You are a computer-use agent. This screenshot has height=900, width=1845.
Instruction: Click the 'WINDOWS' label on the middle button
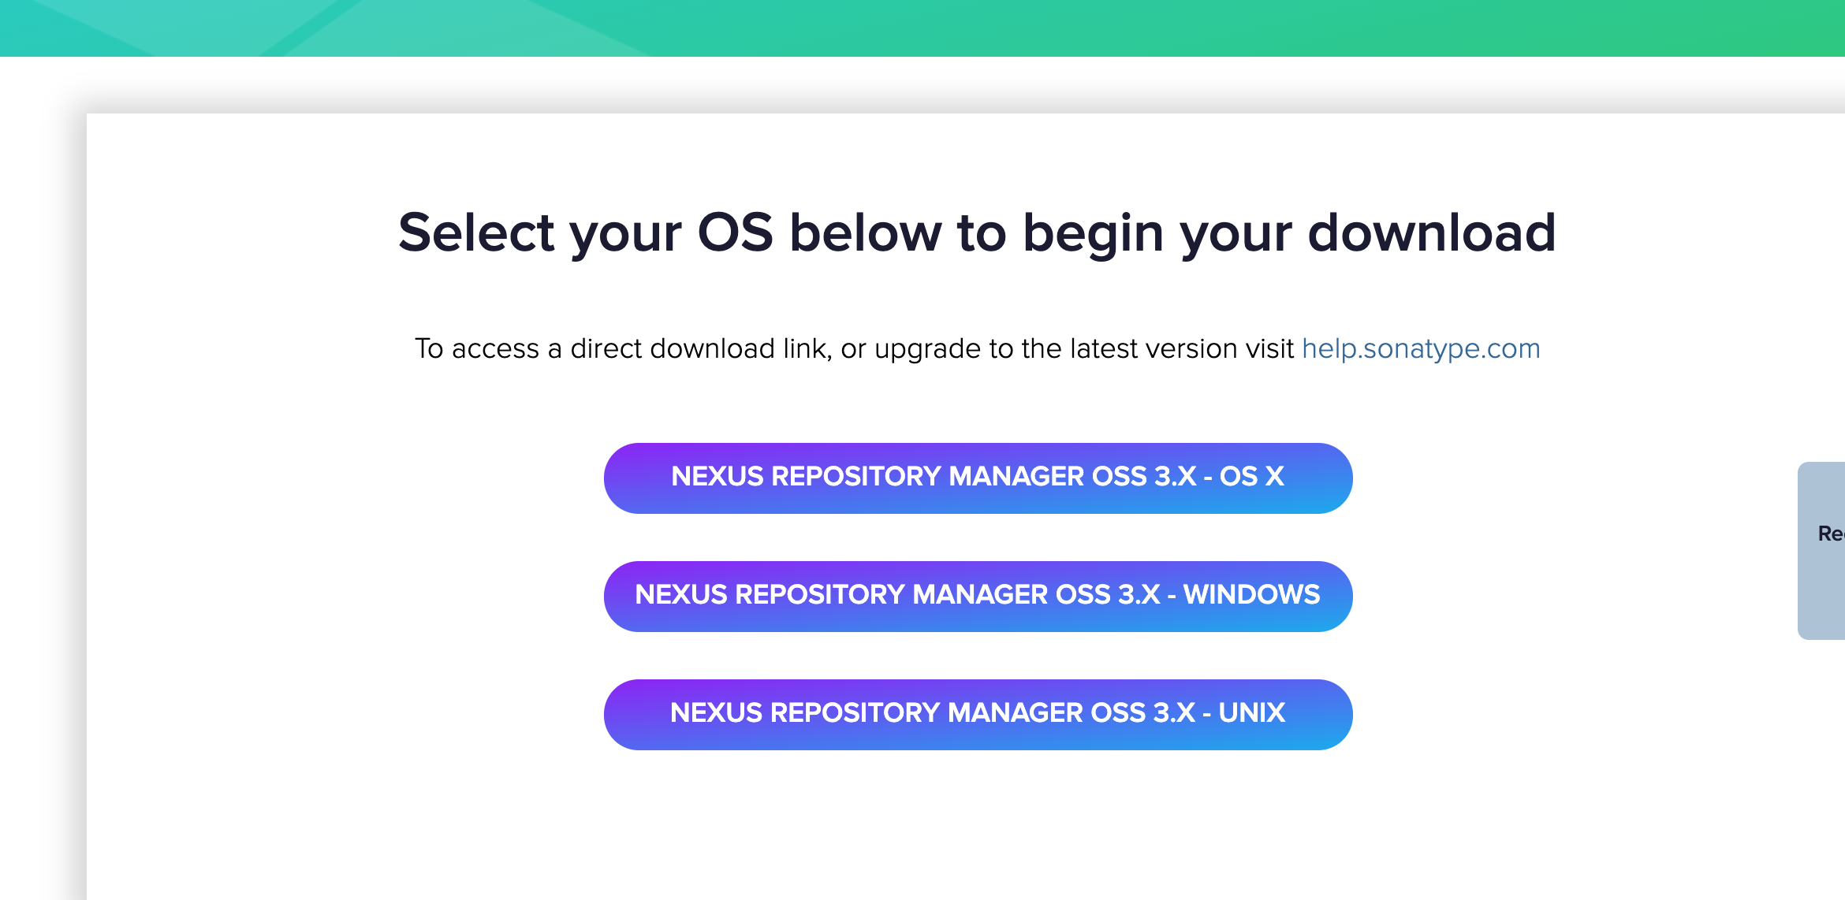click(x=1251, y=594)
